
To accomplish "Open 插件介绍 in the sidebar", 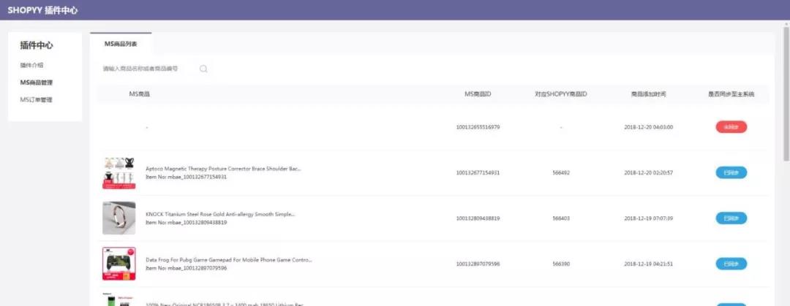I will click(31, 66).
